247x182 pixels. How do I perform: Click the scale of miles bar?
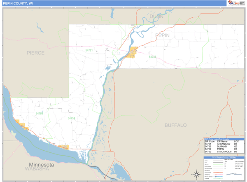234,174
